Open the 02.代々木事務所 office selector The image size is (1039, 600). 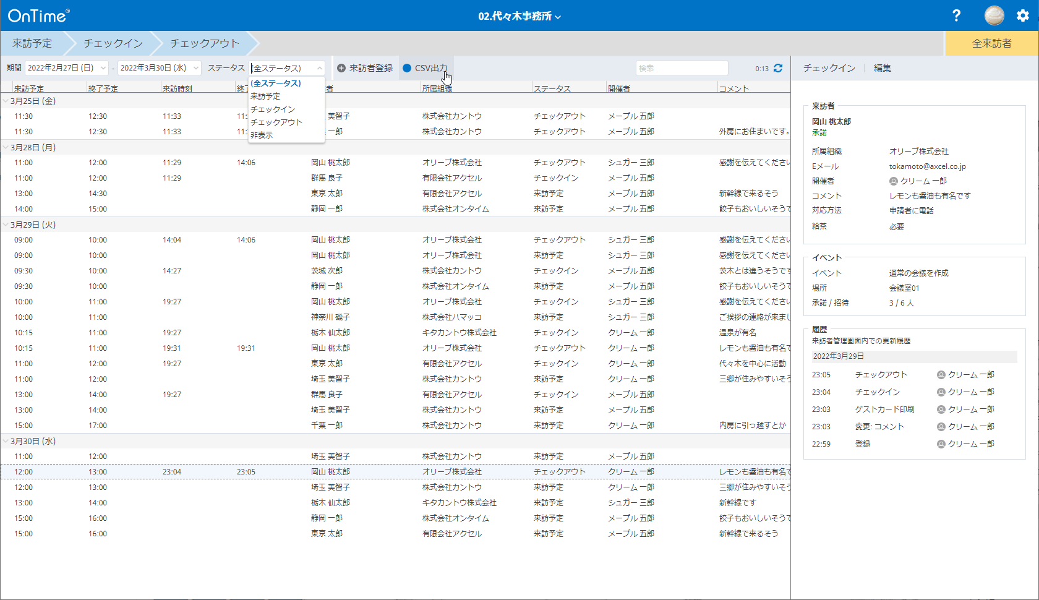pyautogui.click(x=519, y=15)
